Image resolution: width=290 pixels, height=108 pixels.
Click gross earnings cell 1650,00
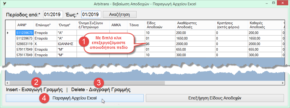pos(195,38)
